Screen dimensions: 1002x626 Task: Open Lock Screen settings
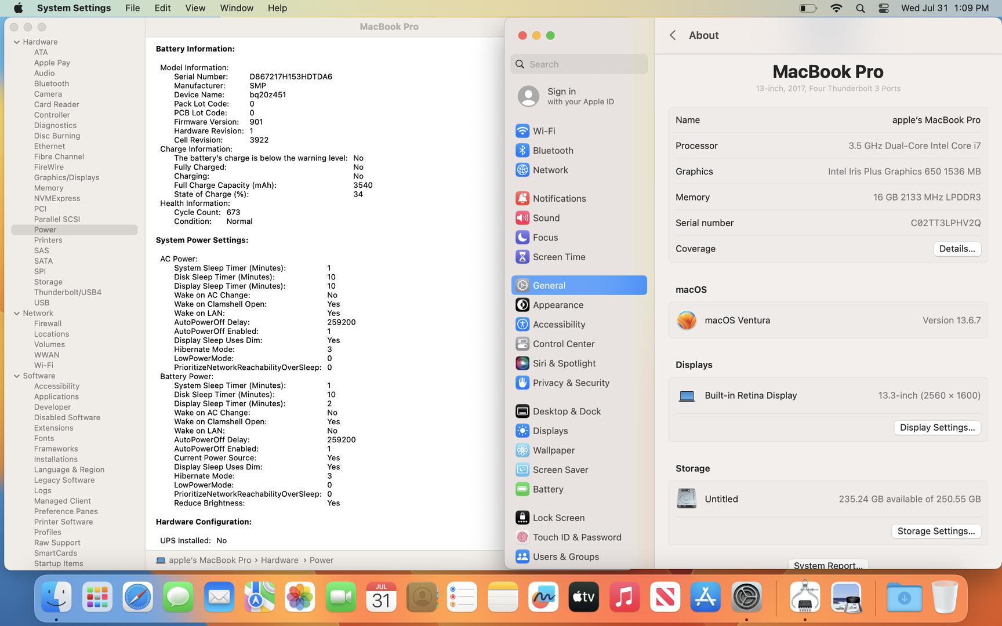579,518
